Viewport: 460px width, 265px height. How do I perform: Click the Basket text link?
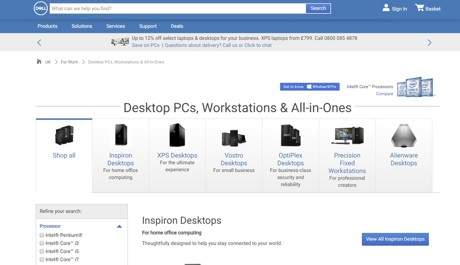[x=433, y=9]
